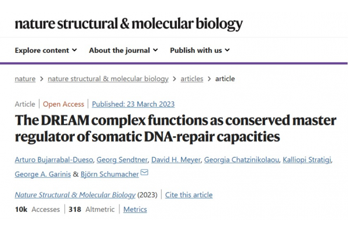This screenshot has height=232, width=348.
Task: Click the nature structural & molecular biology logo
Action: click(128, 24)
